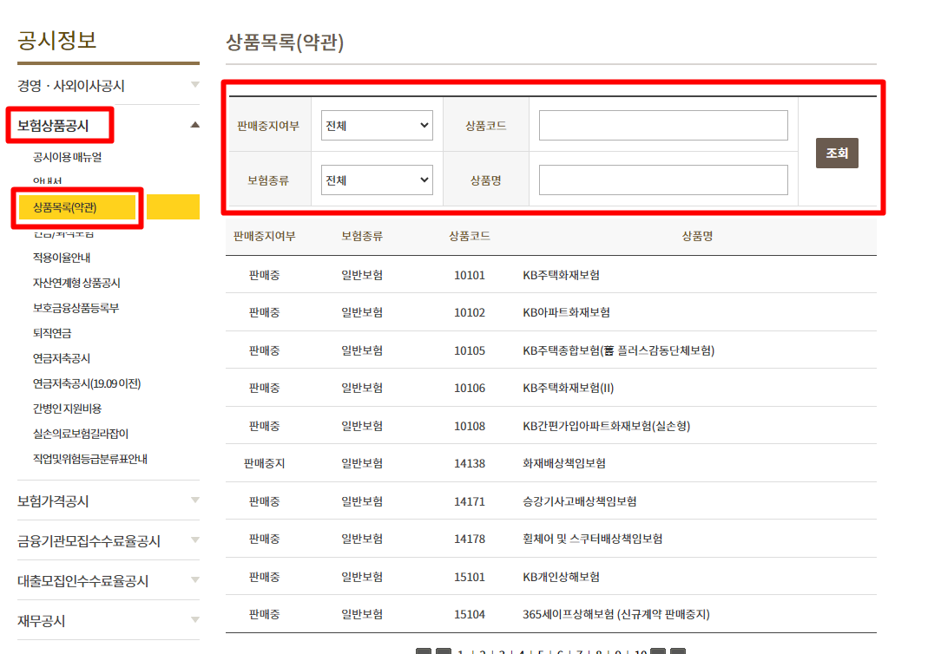The image size is (941, 654).
Task: Click product code 15101
Action: coord(470,577)
